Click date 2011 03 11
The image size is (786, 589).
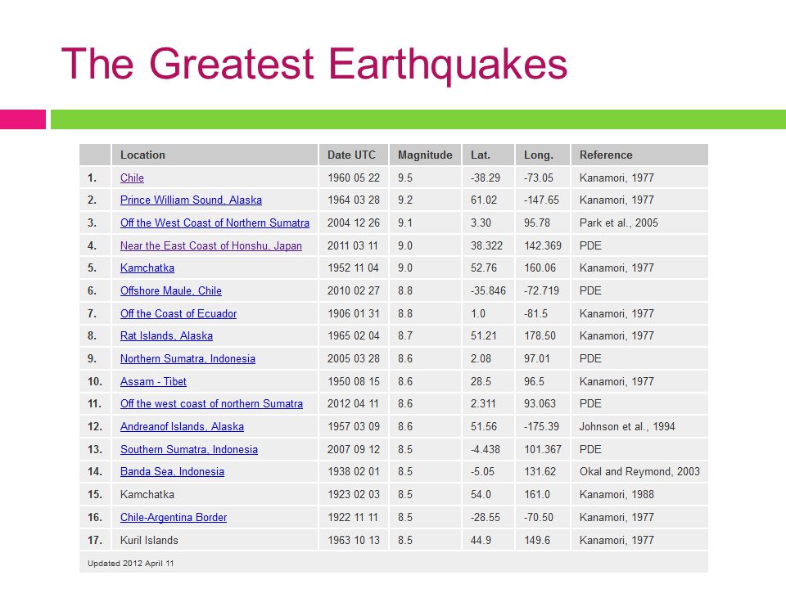(353, 246)
